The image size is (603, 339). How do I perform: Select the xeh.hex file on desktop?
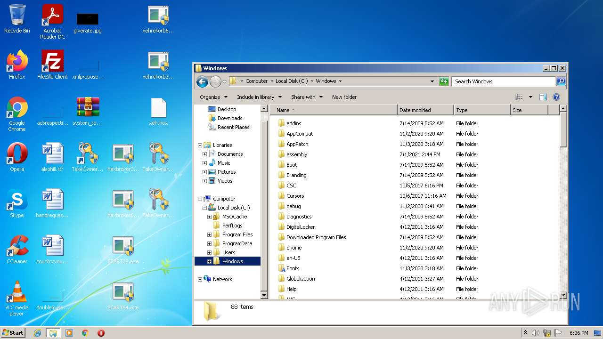(x=158, y=111)
